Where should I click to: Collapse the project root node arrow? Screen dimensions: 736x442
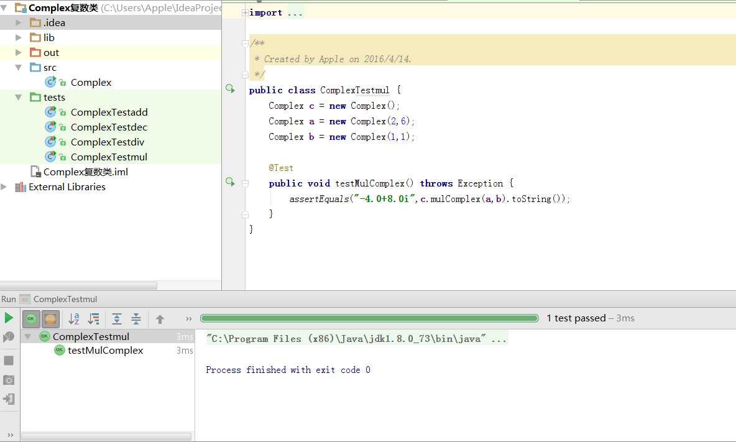pos(4,7)
